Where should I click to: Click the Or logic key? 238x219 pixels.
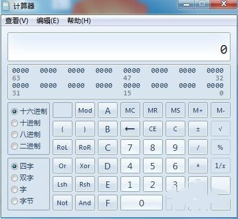[63, 166]
